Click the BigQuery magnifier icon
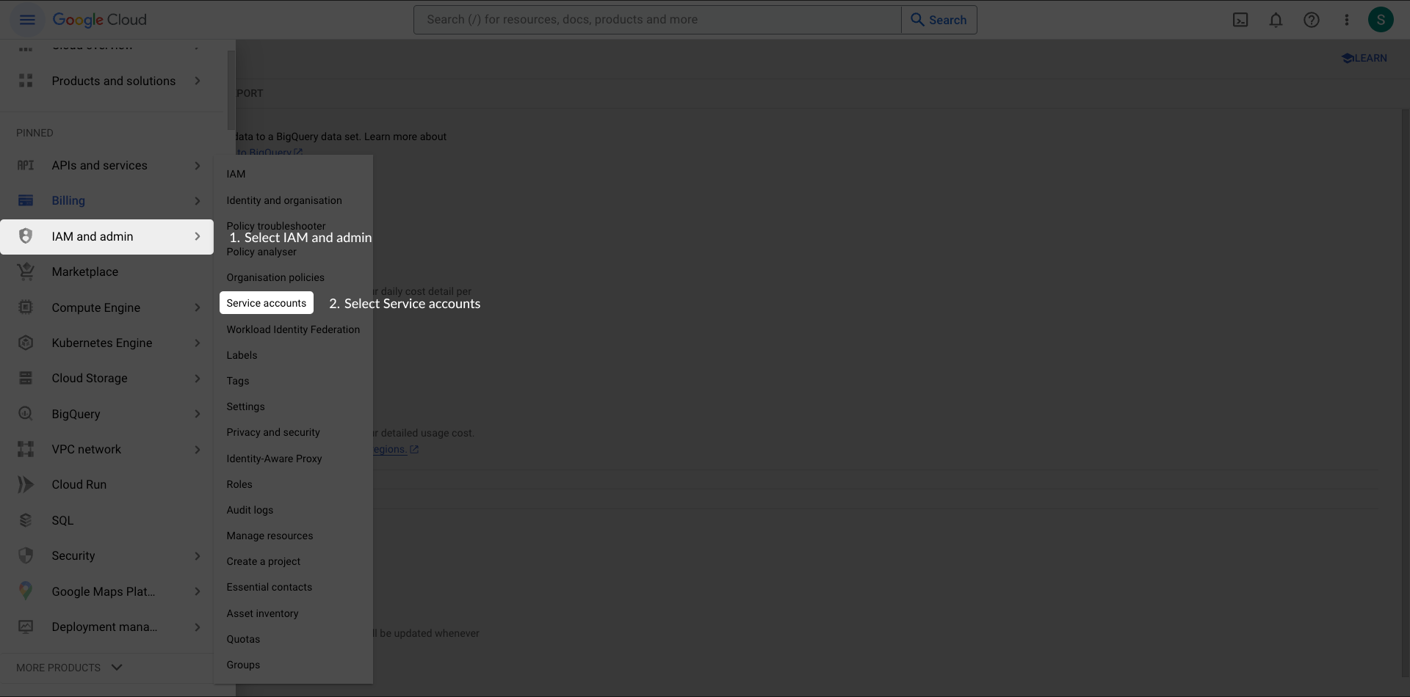 point(26,414)
